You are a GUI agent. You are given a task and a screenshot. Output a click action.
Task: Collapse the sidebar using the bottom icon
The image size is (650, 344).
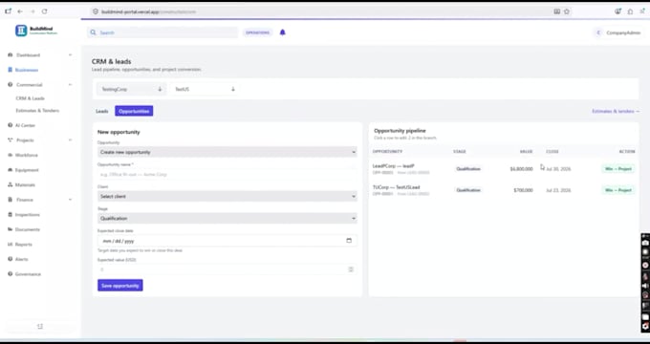(40, 326)
